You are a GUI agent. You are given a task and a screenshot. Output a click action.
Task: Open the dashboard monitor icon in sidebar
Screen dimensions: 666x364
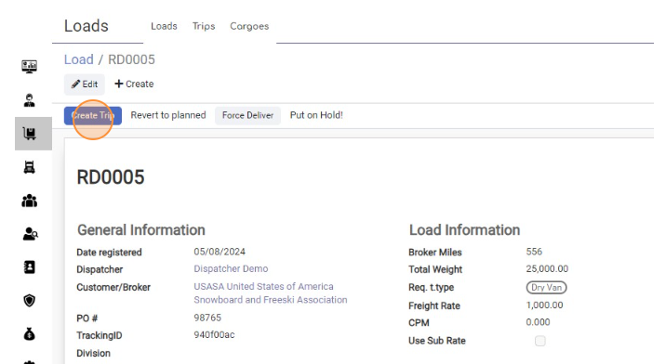[x=30, y=67]
